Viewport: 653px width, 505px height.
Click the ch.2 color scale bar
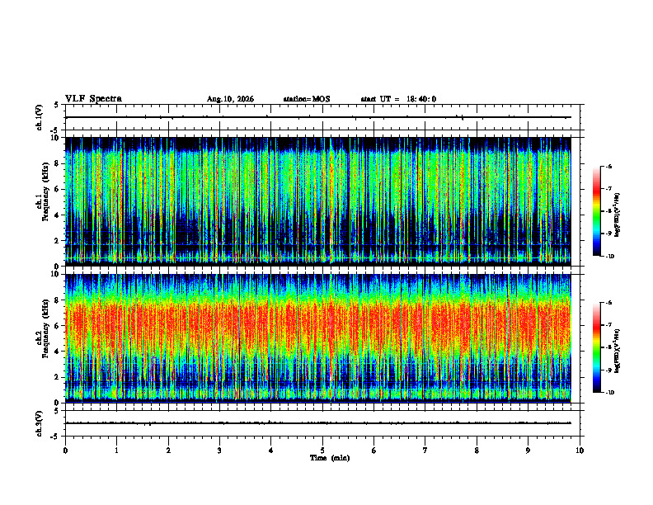(596, 347)
